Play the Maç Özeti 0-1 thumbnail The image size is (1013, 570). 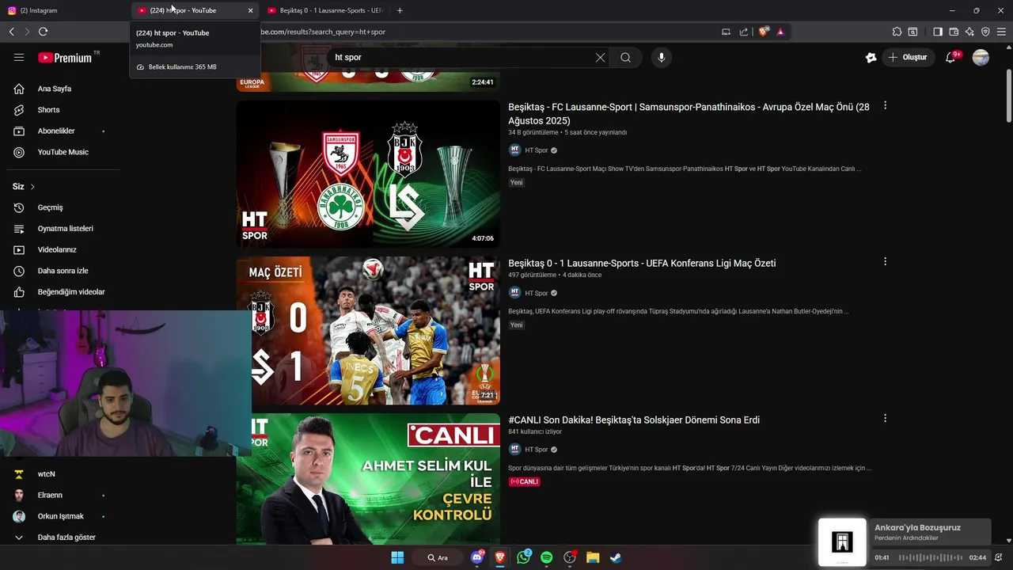point(368,330)
